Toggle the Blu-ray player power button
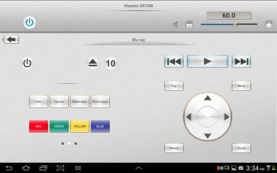This screenshot has width=277, height=173. pyautogui.click(x=27, y=63)
